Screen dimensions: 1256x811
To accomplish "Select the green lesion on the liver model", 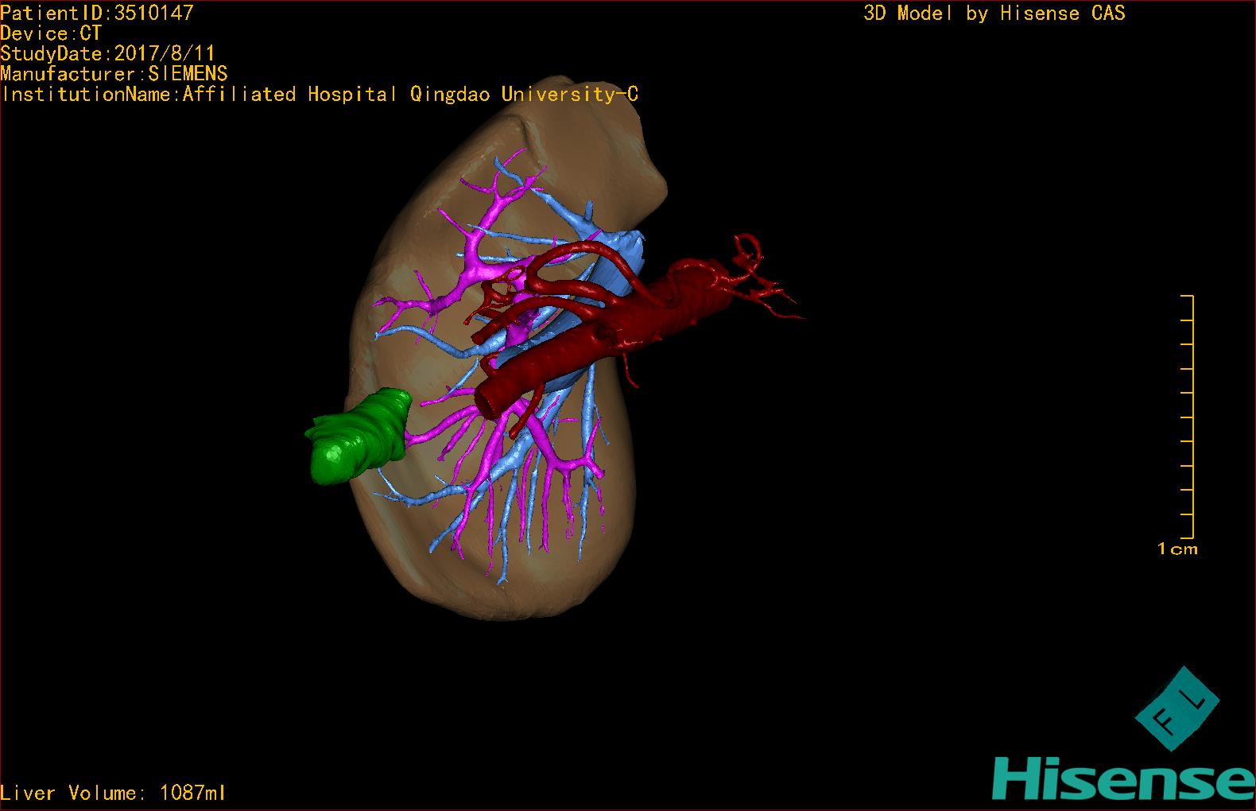I will coord(359,437).
